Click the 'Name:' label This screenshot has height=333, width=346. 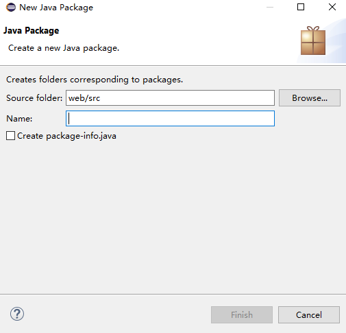[19, 119]
